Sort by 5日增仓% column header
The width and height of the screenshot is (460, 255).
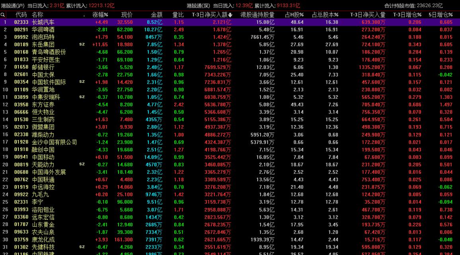click(x=441, y=15)
